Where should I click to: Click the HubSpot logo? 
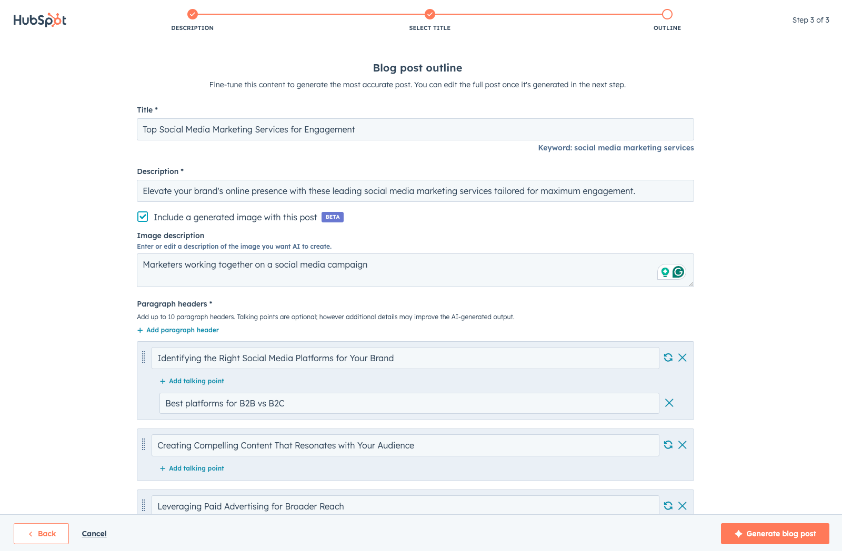[x=39, y=20]
